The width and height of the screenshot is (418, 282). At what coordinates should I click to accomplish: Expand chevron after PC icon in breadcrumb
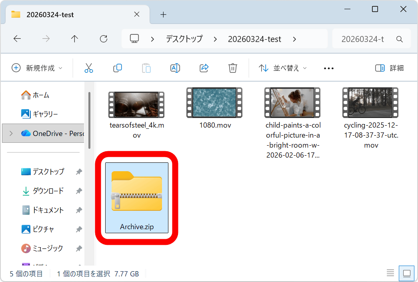tap(152, 40)
